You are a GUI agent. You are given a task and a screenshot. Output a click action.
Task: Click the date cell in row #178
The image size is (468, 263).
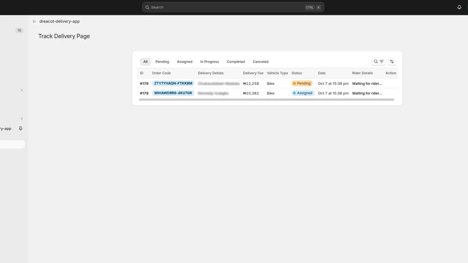pyautogui.click(x=333, y=93)
